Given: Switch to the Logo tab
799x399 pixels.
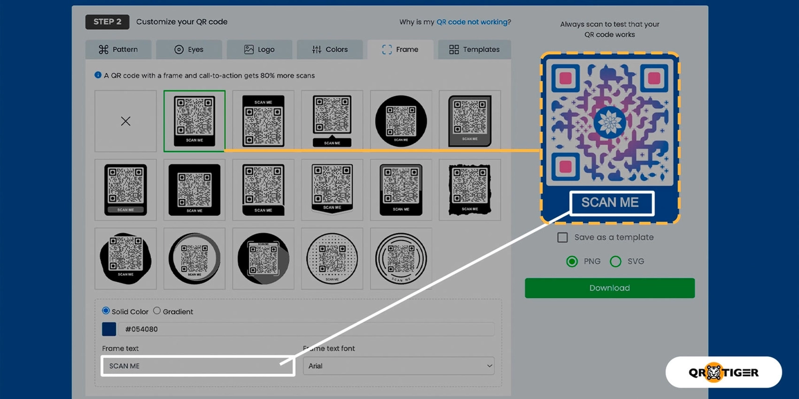Looking at the screenshot, I should coord(259,49).
